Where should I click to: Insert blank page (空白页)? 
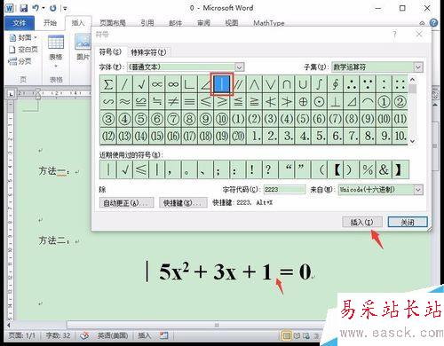pos(23,50)
